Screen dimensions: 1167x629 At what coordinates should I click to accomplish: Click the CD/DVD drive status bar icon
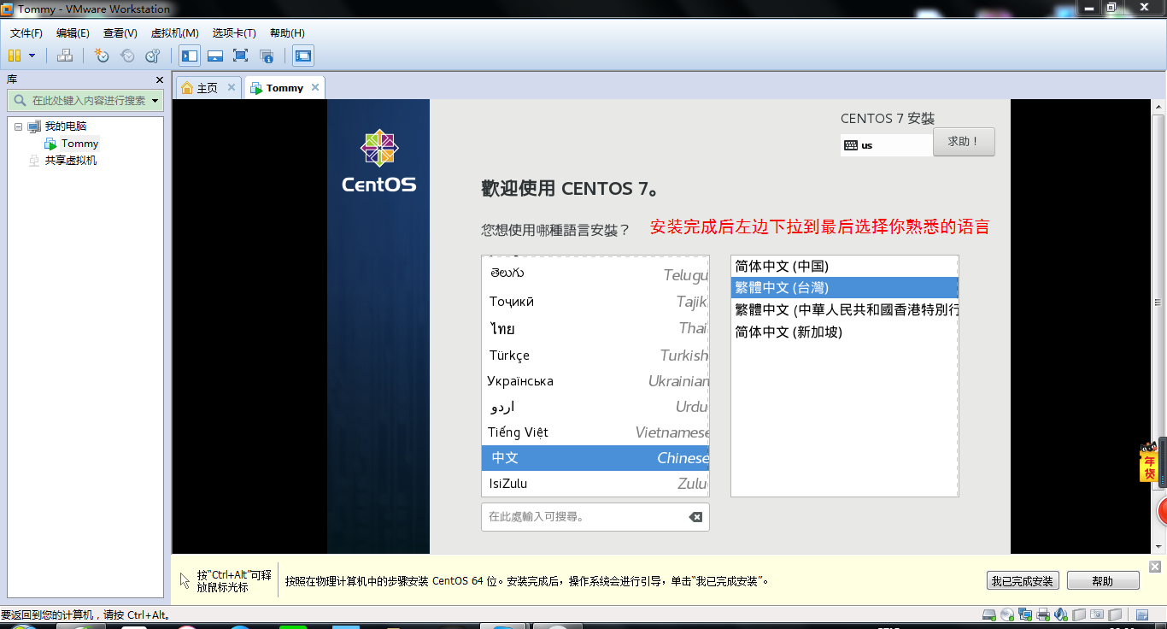(1007, 614)
